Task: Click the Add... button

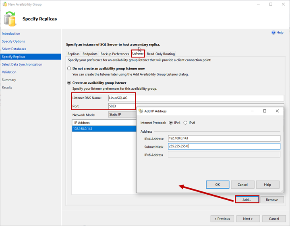Action: pos(247,199)
